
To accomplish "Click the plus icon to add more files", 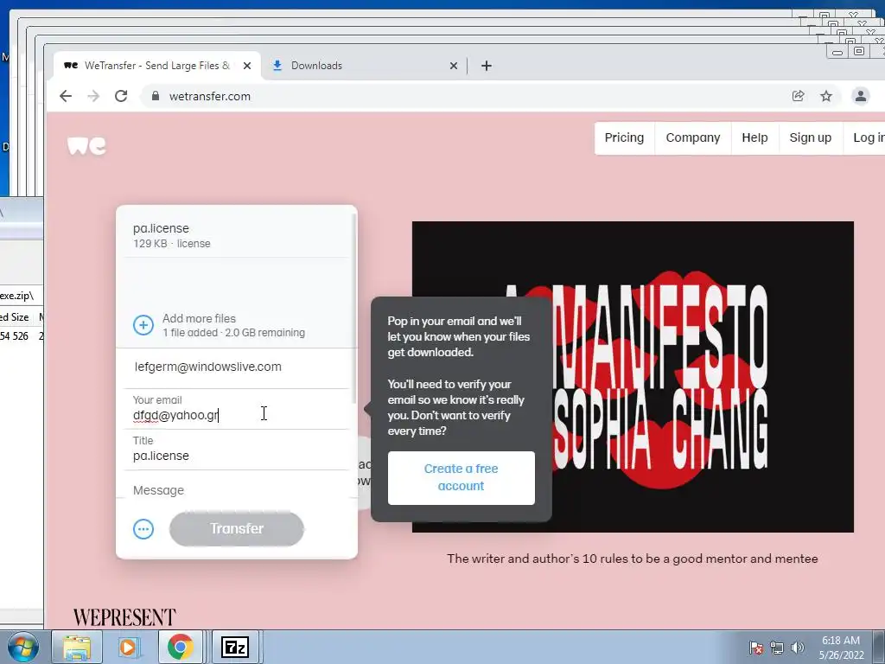I will point(143,325).
